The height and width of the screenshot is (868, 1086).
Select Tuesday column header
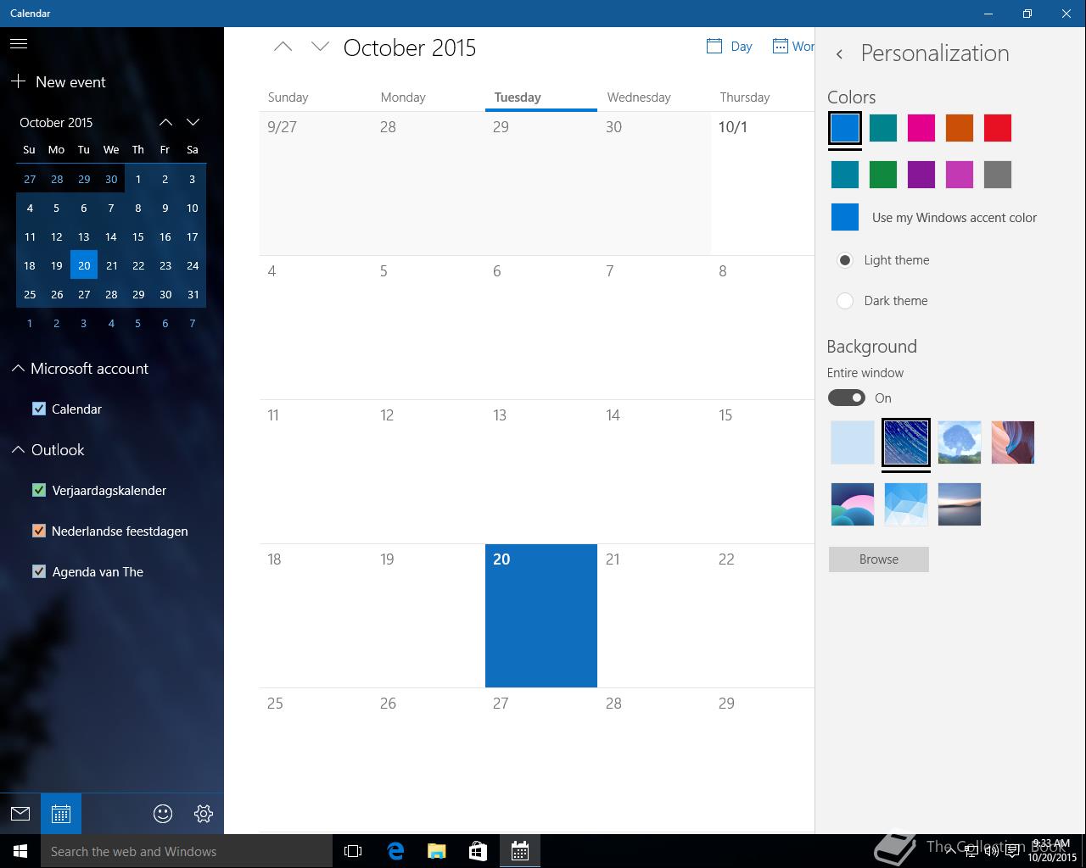(x=541, y=97)
